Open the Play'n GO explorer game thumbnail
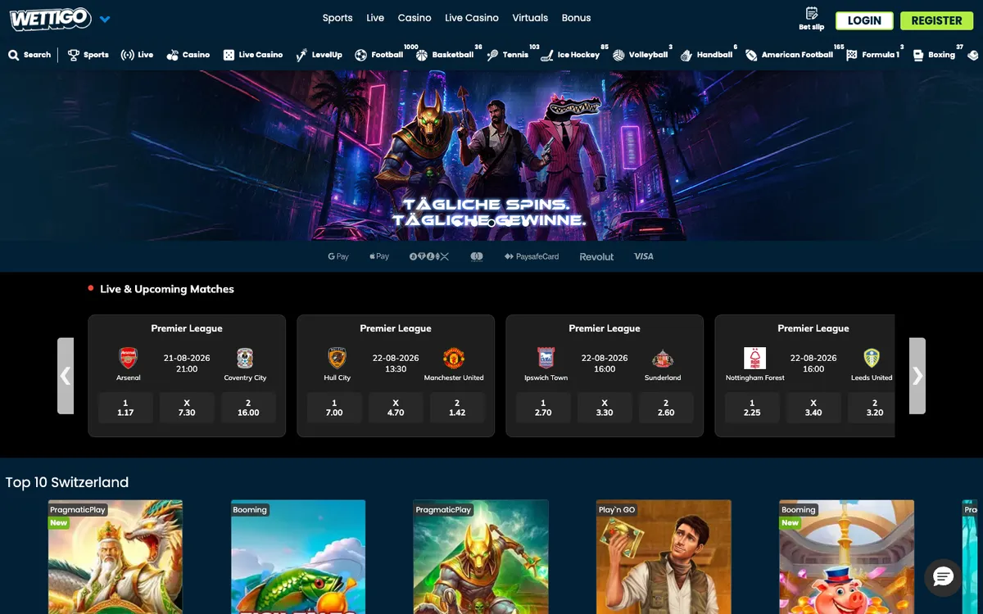Screen dimensions: 983x614 pos(664,557)
